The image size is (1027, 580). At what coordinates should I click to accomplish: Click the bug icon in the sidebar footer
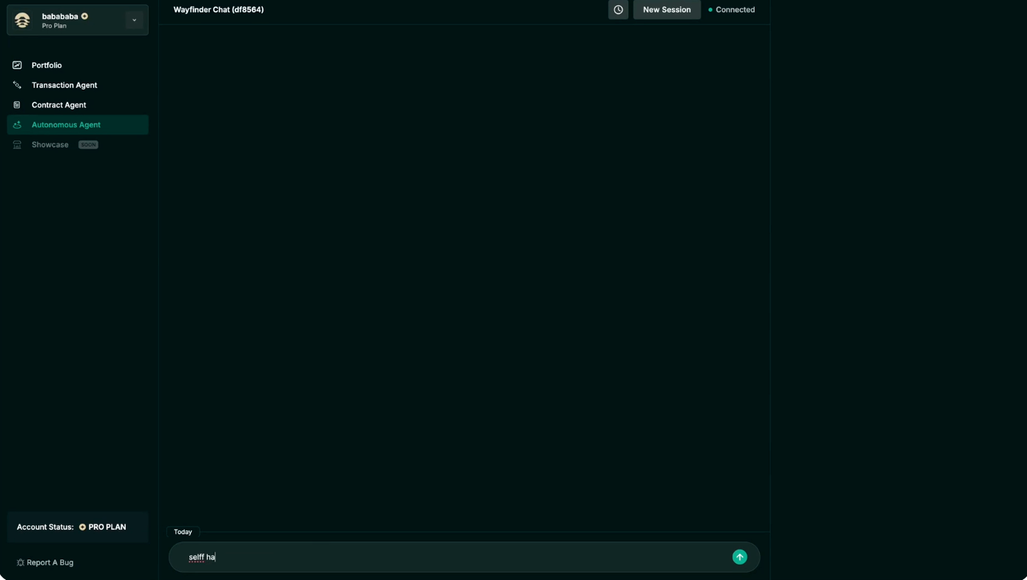click(x=20, y=563)
